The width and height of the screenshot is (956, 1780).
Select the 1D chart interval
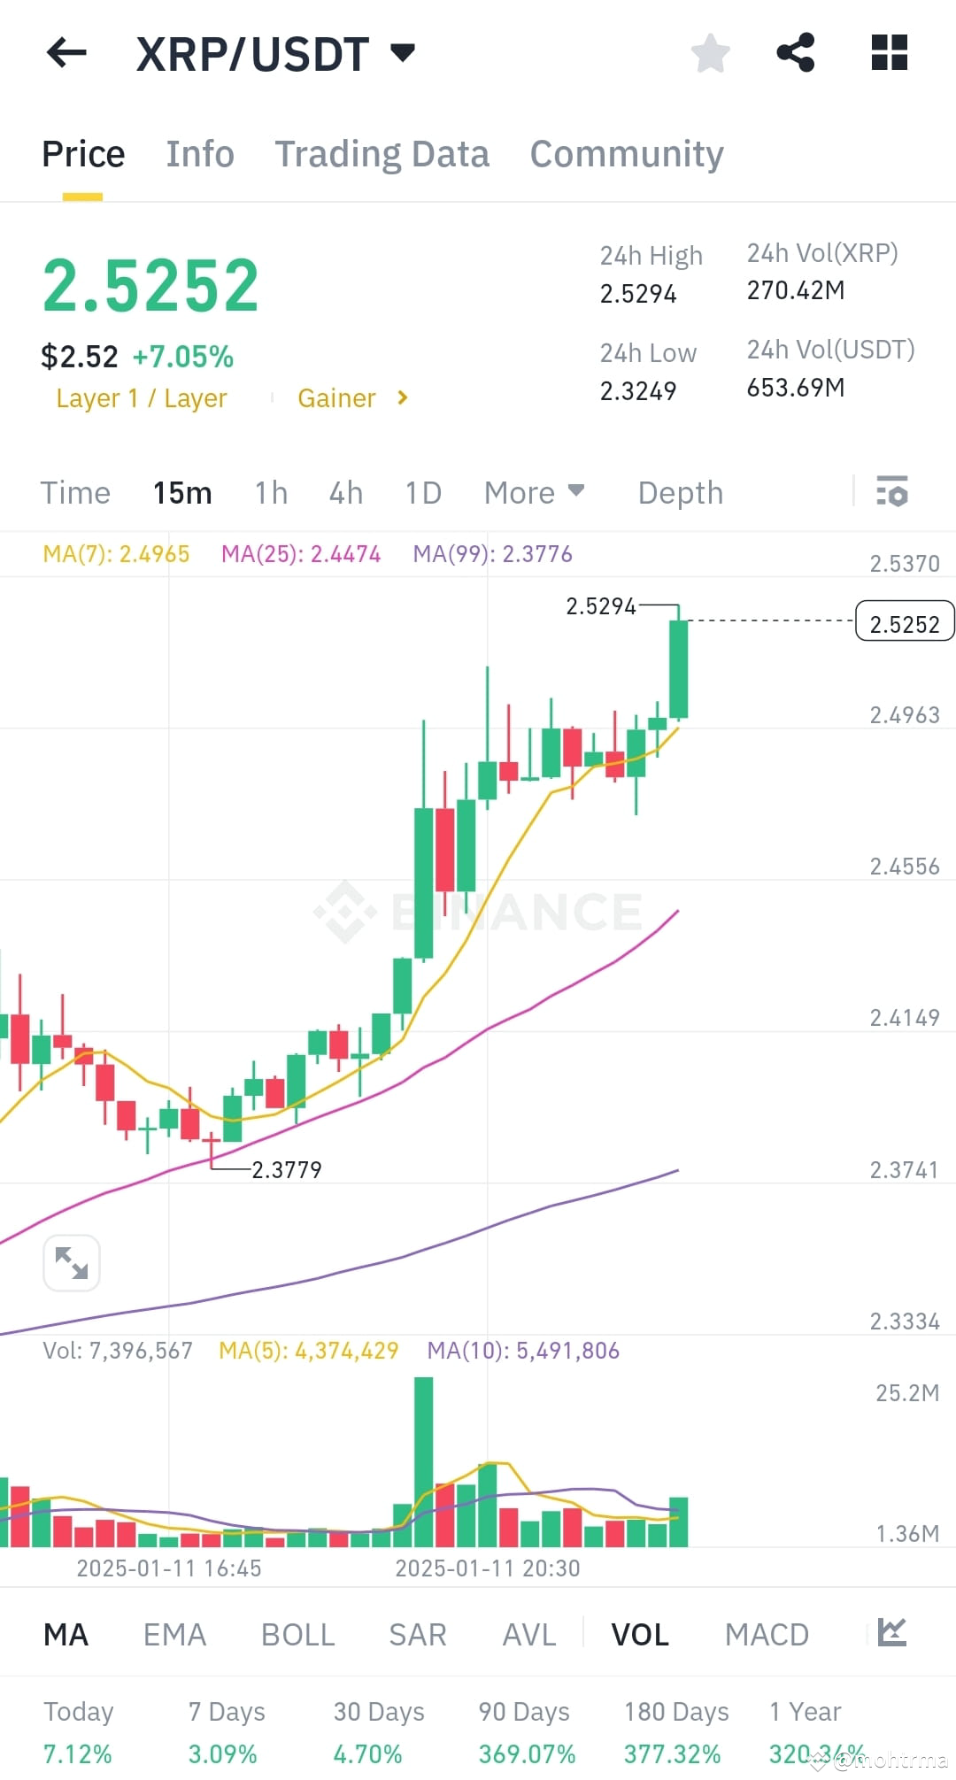point(422,492)
